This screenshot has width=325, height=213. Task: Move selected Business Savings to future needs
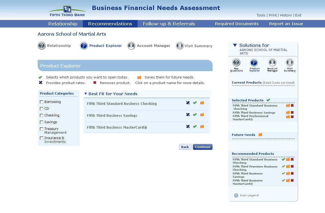click(x=288, y=113)
